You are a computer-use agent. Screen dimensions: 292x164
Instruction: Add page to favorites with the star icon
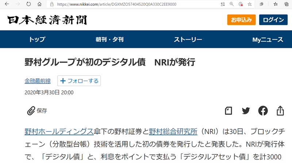point(250,4)
